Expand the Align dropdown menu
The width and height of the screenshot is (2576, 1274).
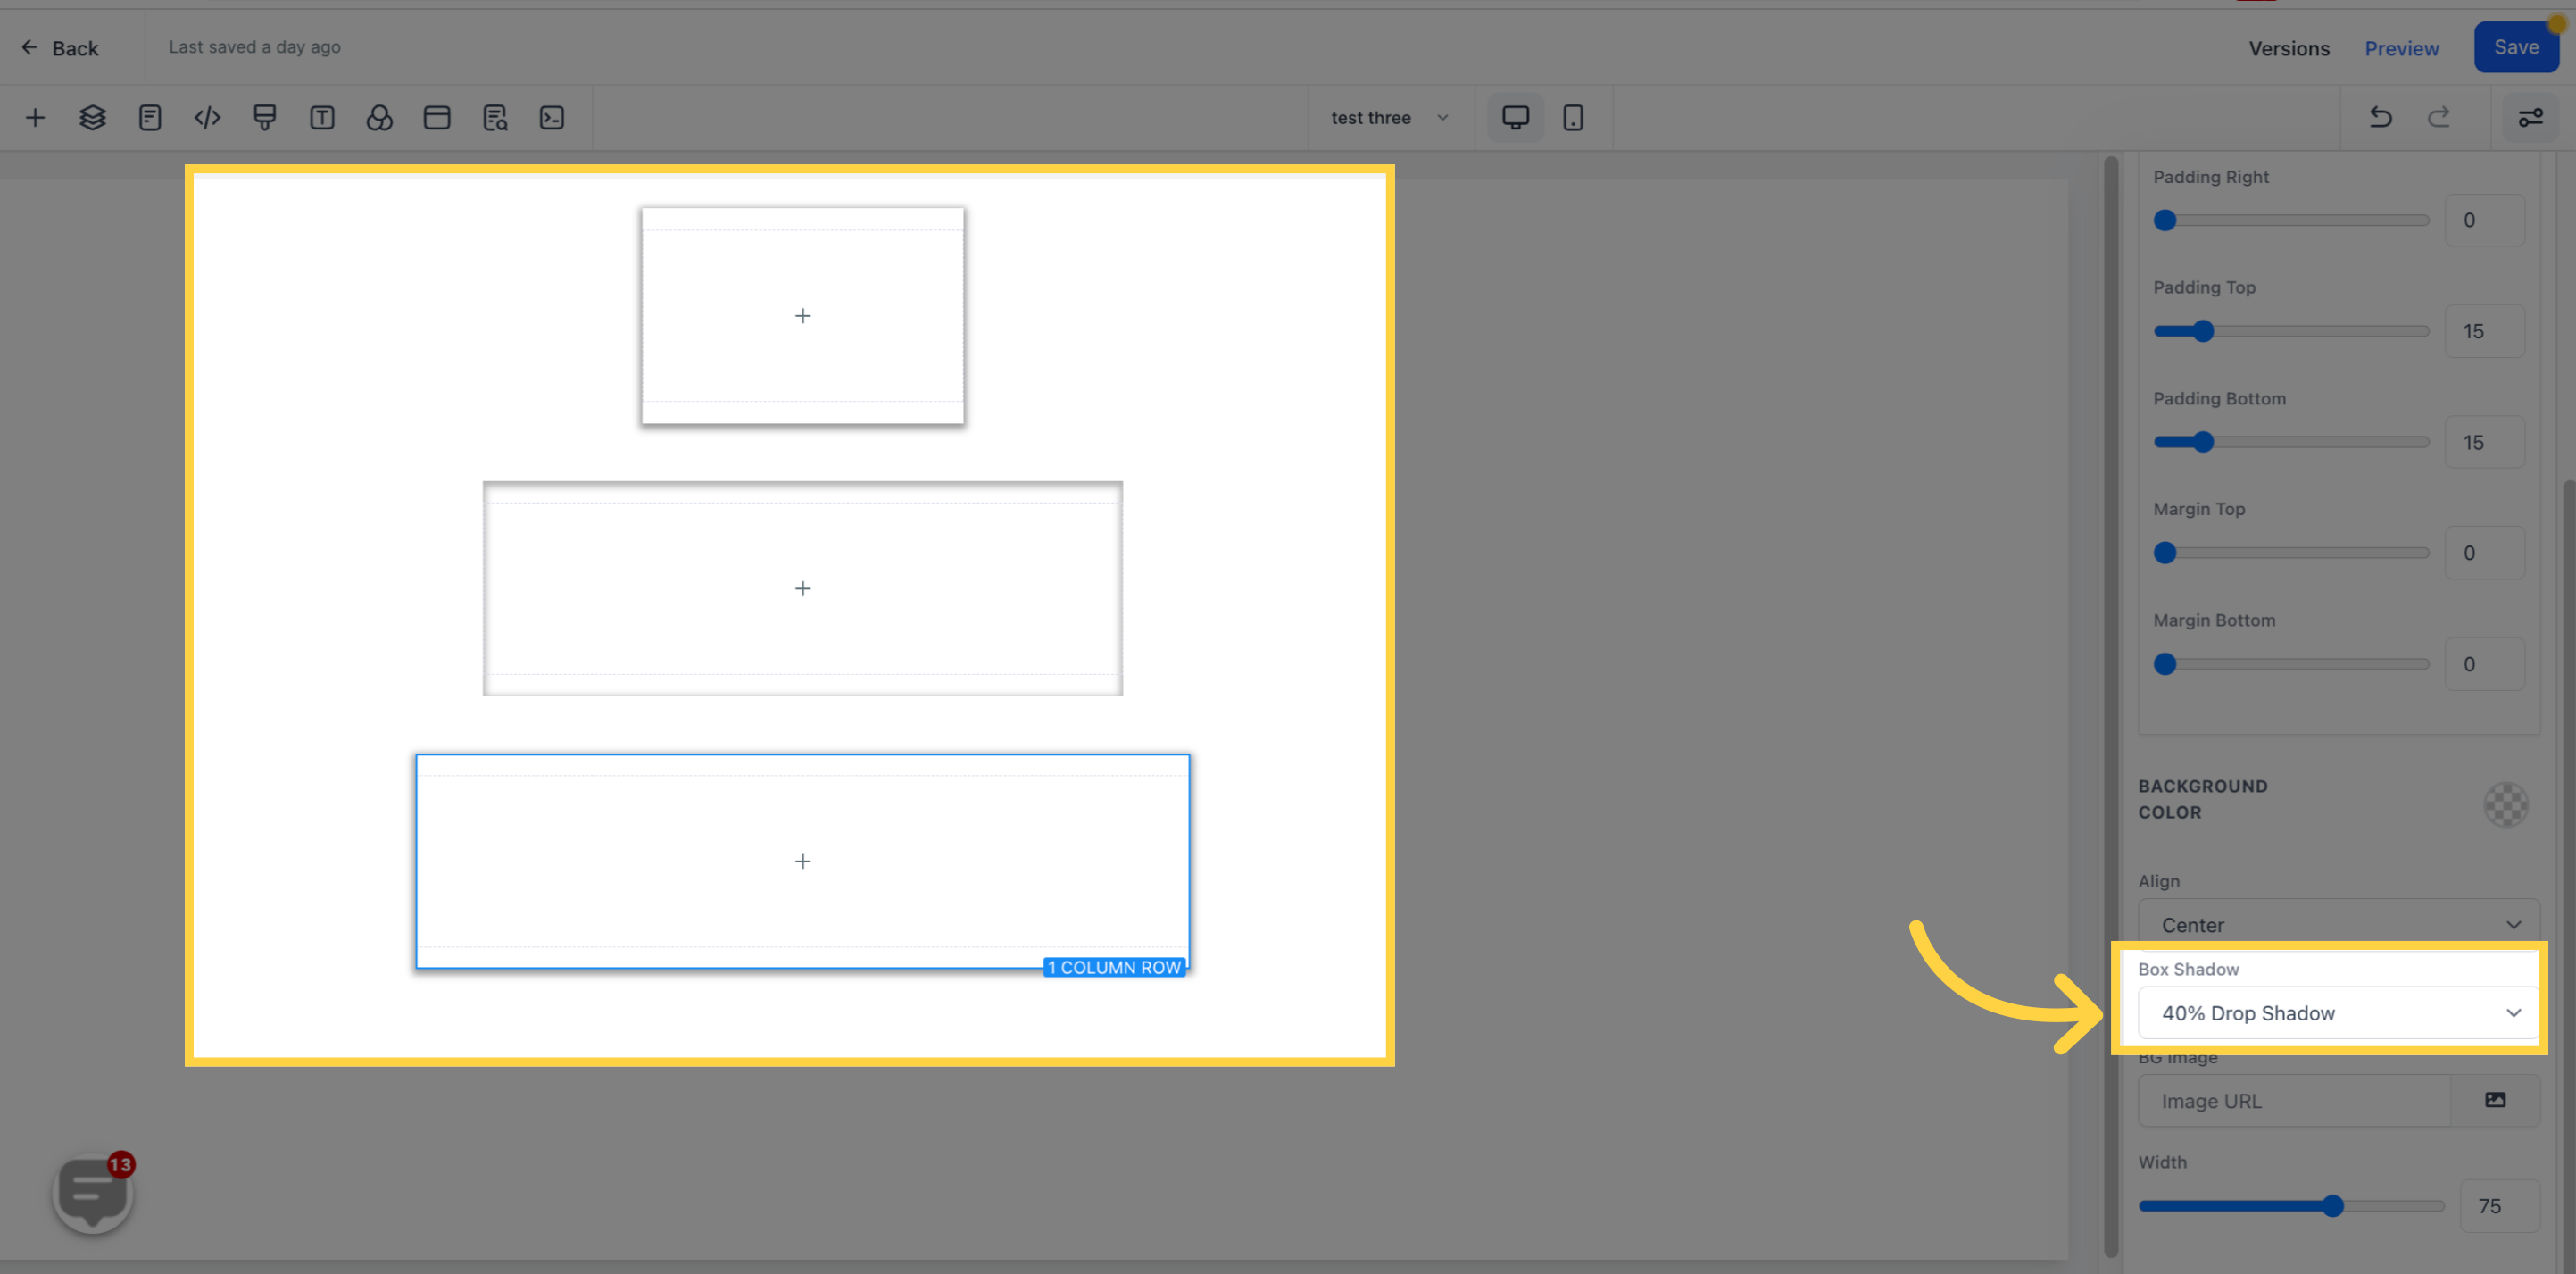tap(2333, 924)
